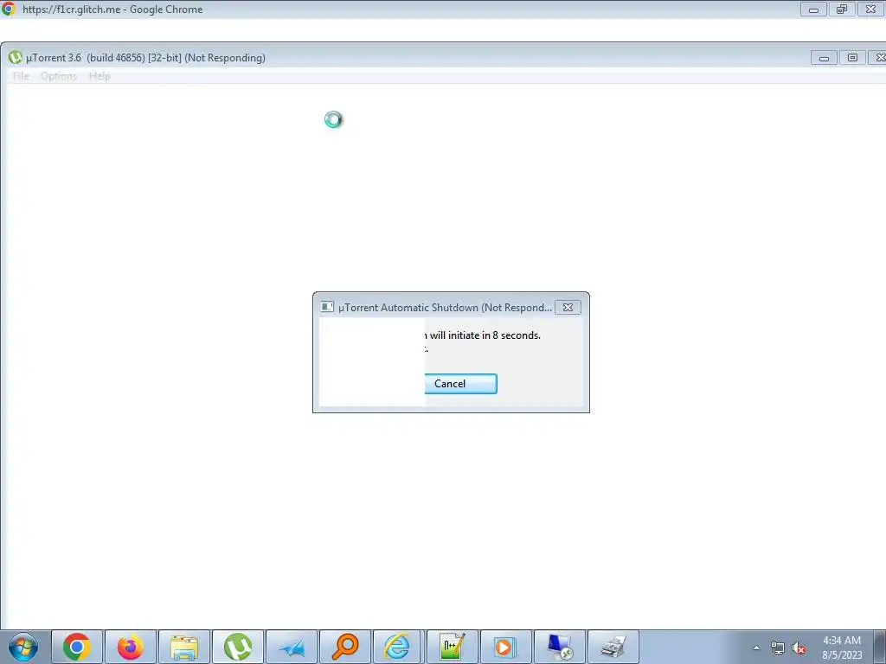
Task: Minimize the Google Chrome window
Action: click(813, 10)
